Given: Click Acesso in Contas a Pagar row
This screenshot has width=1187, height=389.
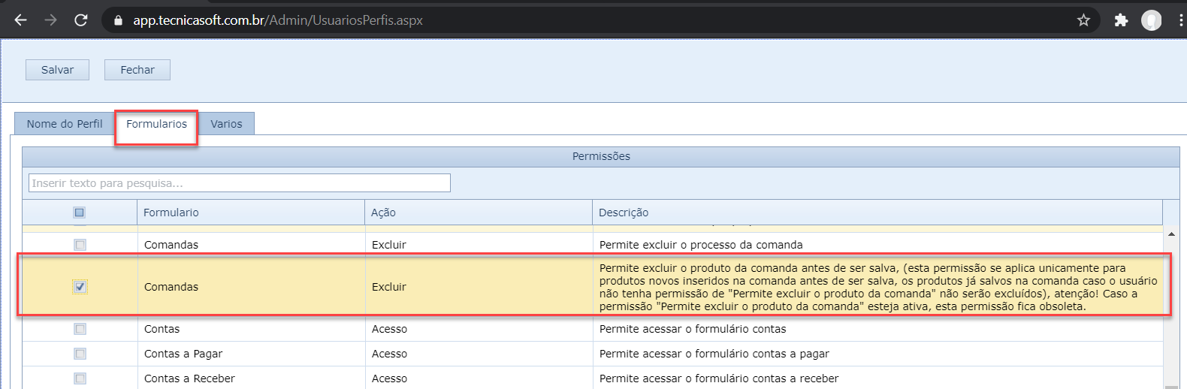Looking at the screenshot, I should point(389,354).
